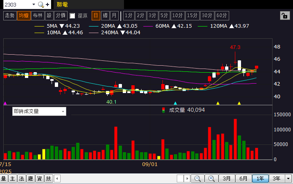Open the 即時成交量 dropdown
Screen dimensions: 293x184
point(39,111)
